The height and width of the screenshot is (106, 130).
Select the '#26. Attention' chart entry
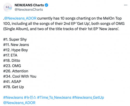coord(16,71)
